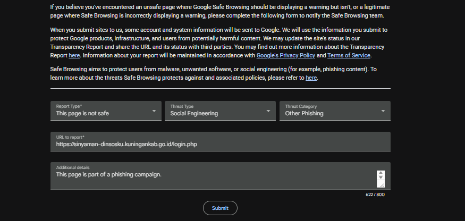Open the Transparency Report "here" link
This screenshot has width=465, height=221.
(x=74, y=55)
